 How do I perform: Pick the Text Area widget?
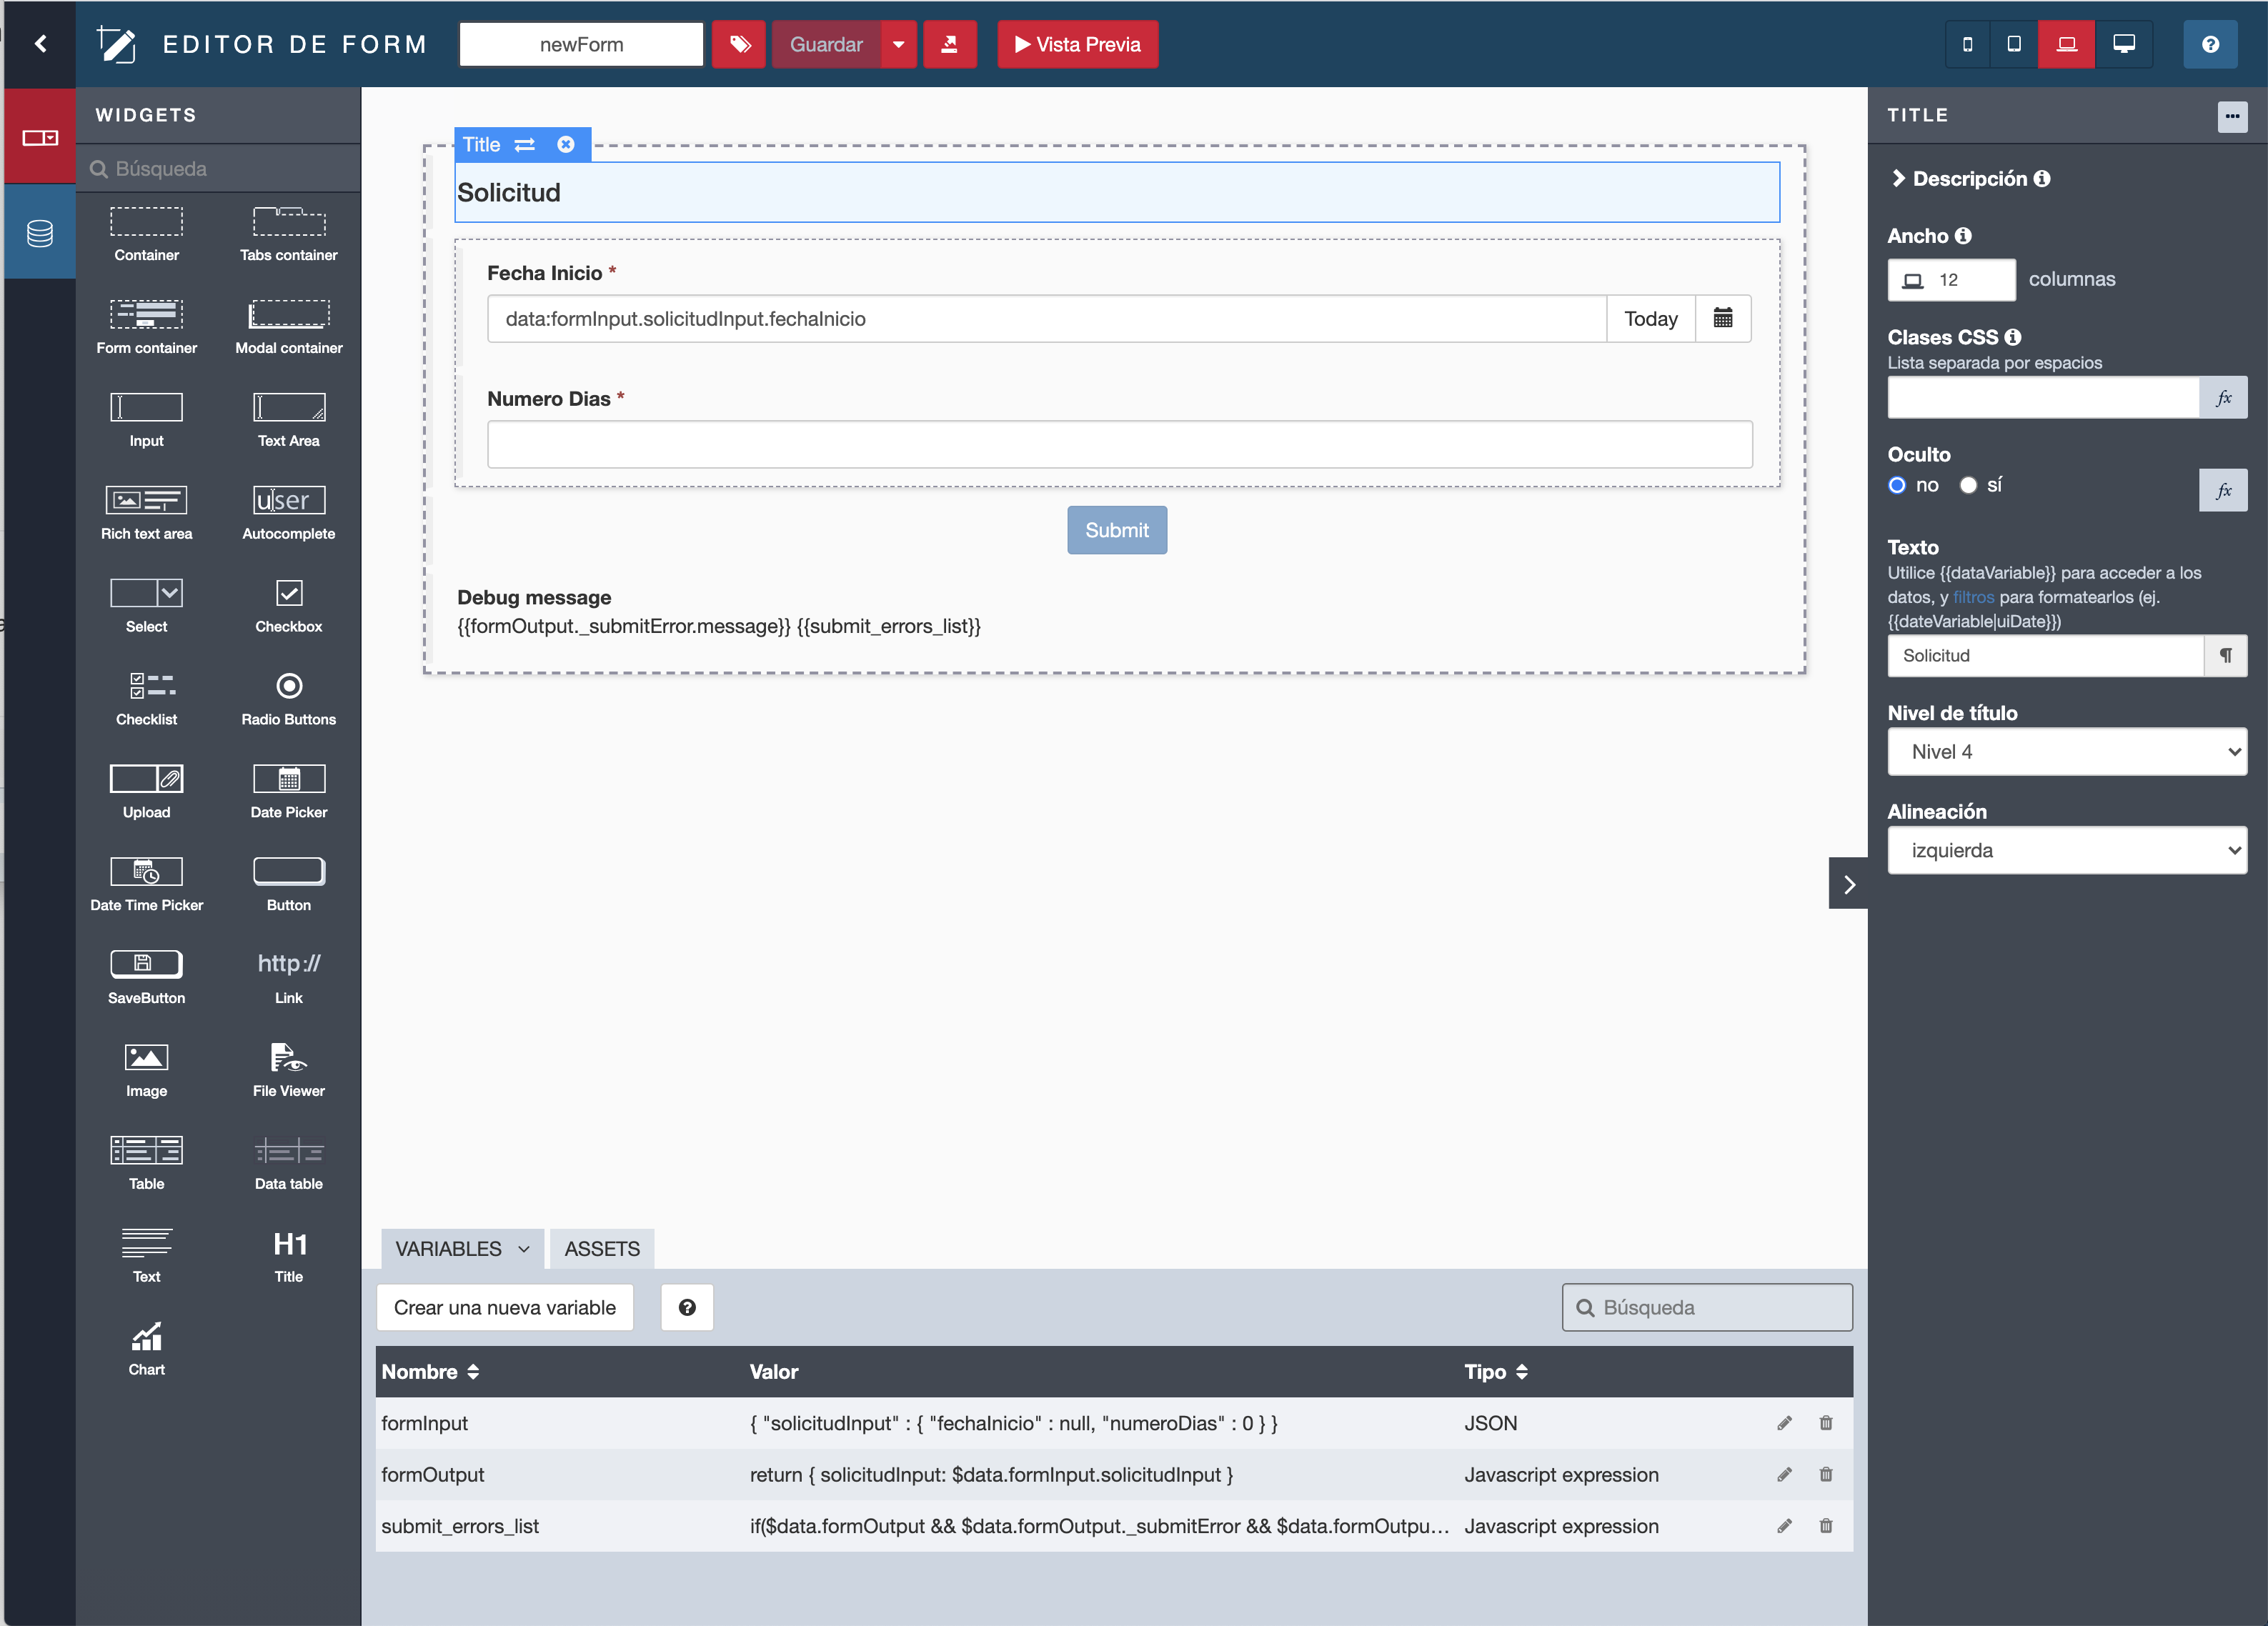tap(288, 421)
